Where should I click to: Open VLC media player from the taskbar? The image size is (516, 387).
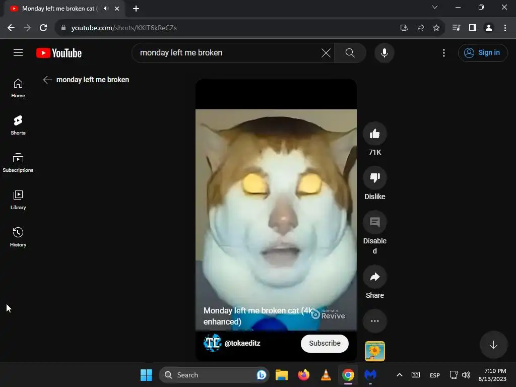click(326, 375)
